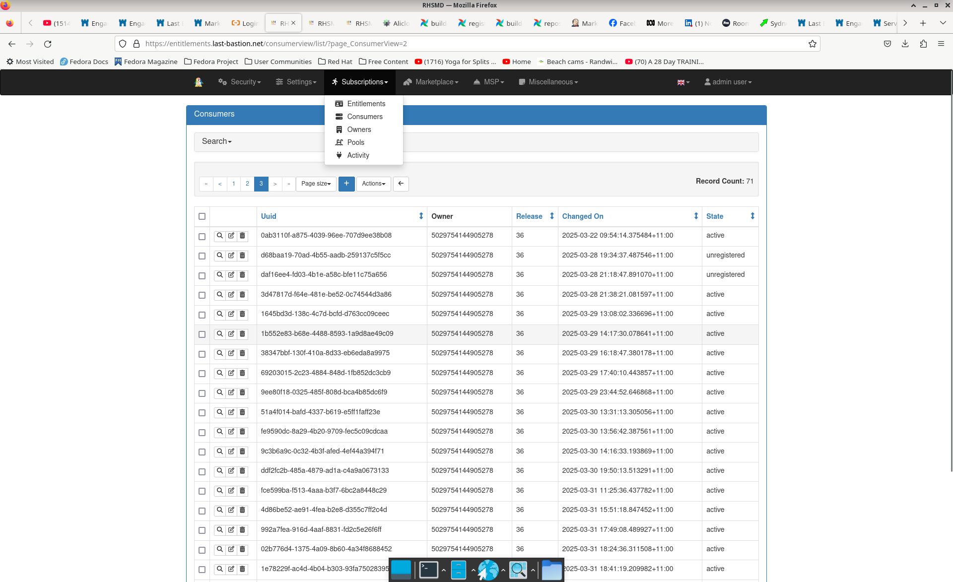Screen dimensions: 953x582
Task: Open consumer details with magnifier icon on first row
Action: pyautogui.click(x=220, y=236)
